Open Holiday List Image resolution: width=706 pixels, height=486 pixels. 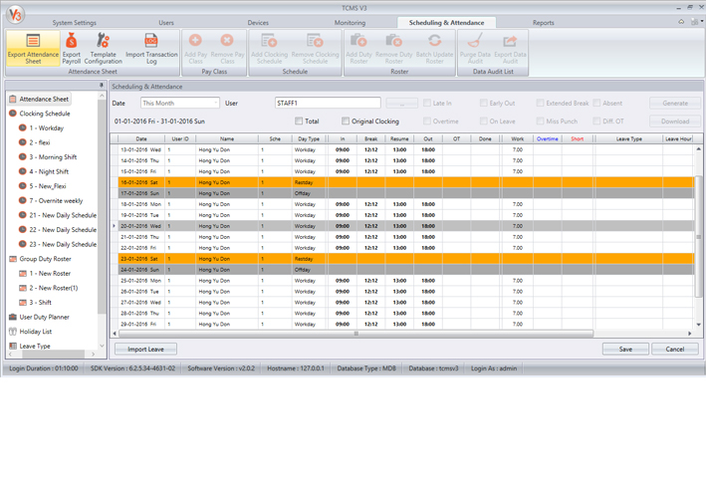click(30, 332)
